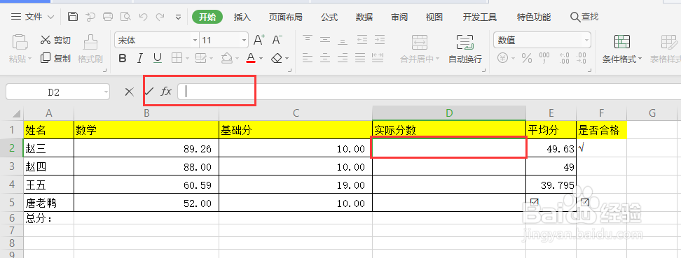
Task: Click the cell borders grid icon
Action: [x=177, y=58]
